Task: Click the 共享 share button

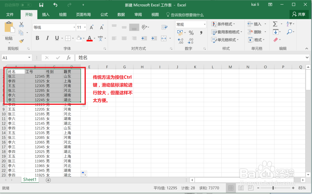Action: (299, 14)
